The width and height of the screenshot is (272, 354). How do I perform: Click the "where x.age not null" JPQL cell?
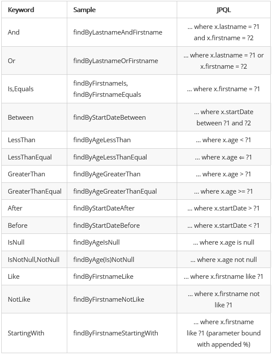click(223, 260)
